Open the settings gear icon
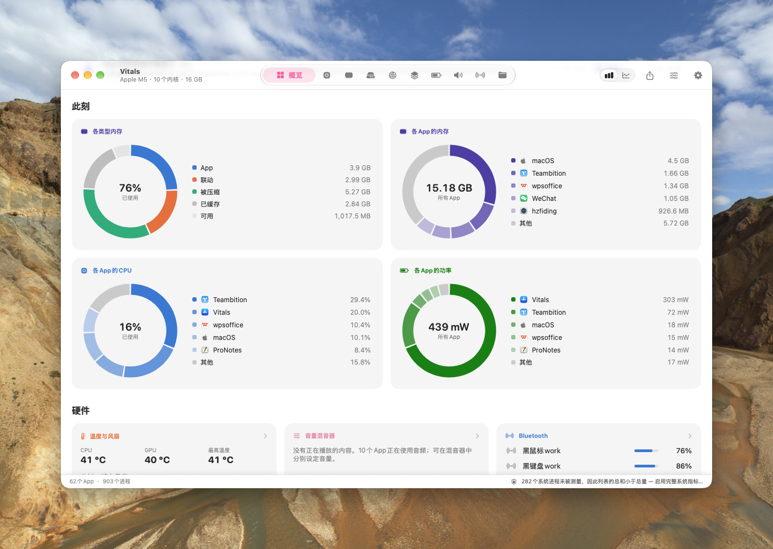This screenshot has height=549, width=773. pos(698,76)
